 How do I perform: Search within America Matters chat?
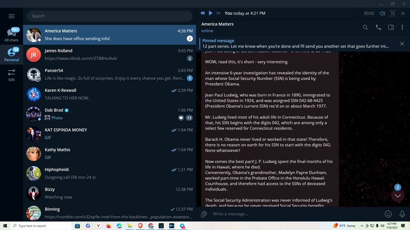(365, 27)
